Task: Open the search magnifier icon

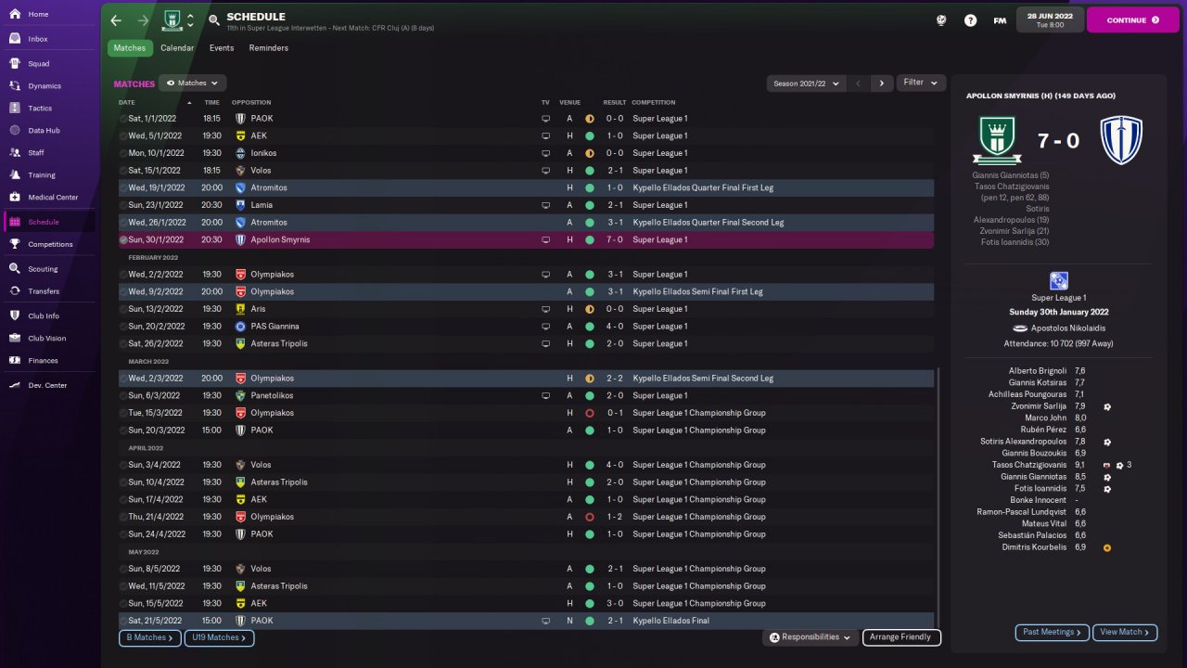Action: pos(214,20)
